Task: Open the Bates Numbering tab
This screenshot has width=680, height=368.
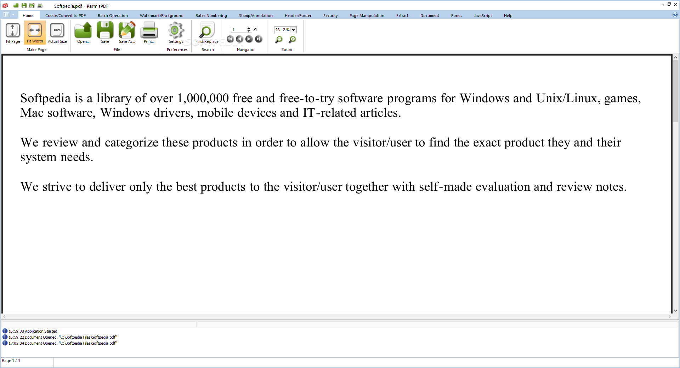Action: tap(211, 16)
